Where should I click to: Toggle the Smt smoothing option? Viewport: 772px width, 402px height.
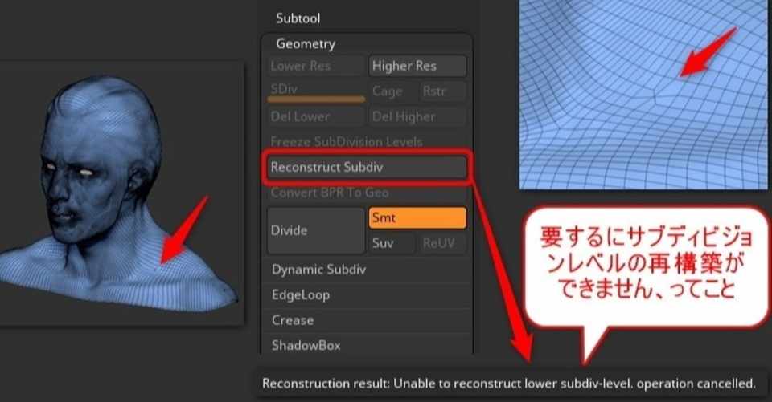coord(417,217)
